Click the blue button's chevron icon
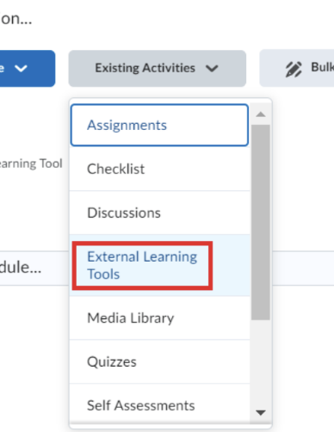 tap(21, 69)
